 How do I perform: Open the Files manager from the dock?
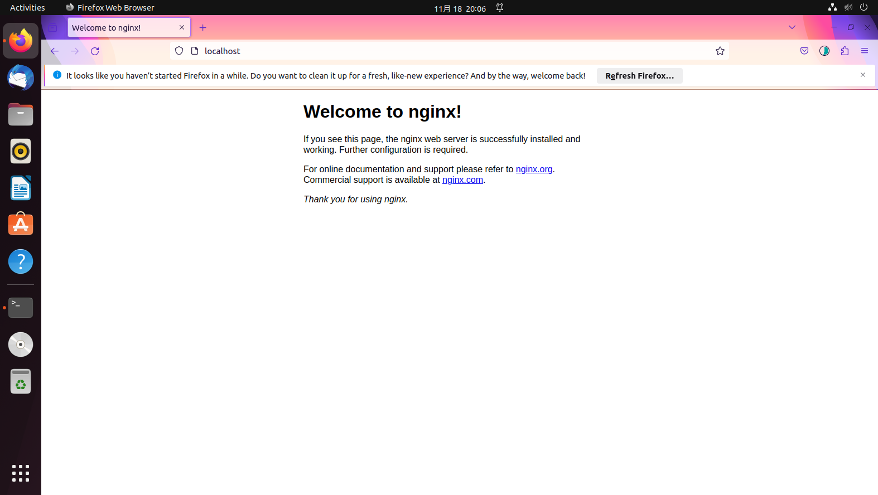click(x=21, y=114)
